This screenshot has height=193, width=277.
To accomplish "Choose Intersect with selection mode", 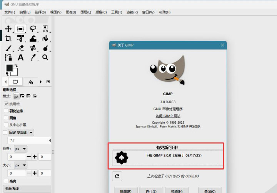I will tap(35, 96).
